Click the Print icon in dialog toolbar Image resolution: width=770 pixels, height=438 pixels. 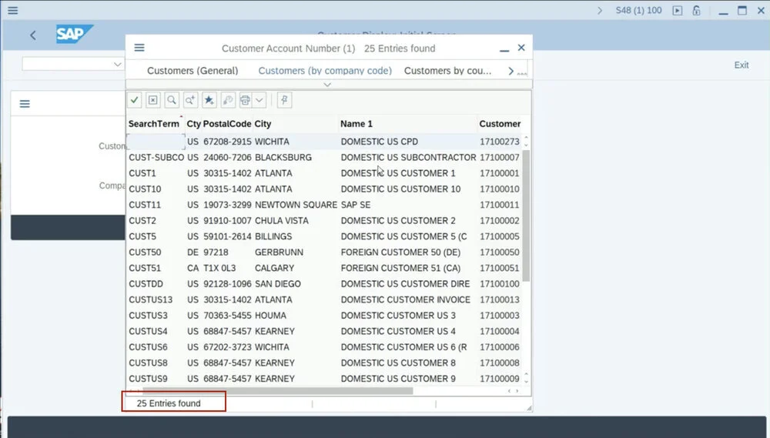245,100
